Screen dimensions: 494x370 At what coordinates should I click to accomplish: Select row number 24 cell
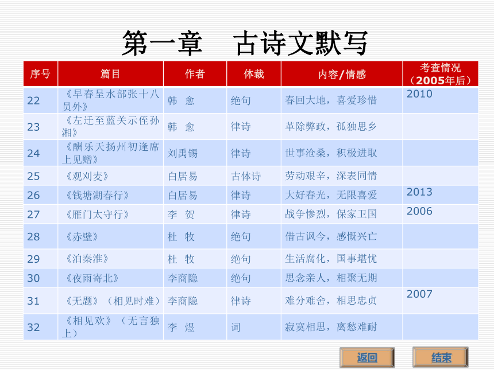coord(41,153)
